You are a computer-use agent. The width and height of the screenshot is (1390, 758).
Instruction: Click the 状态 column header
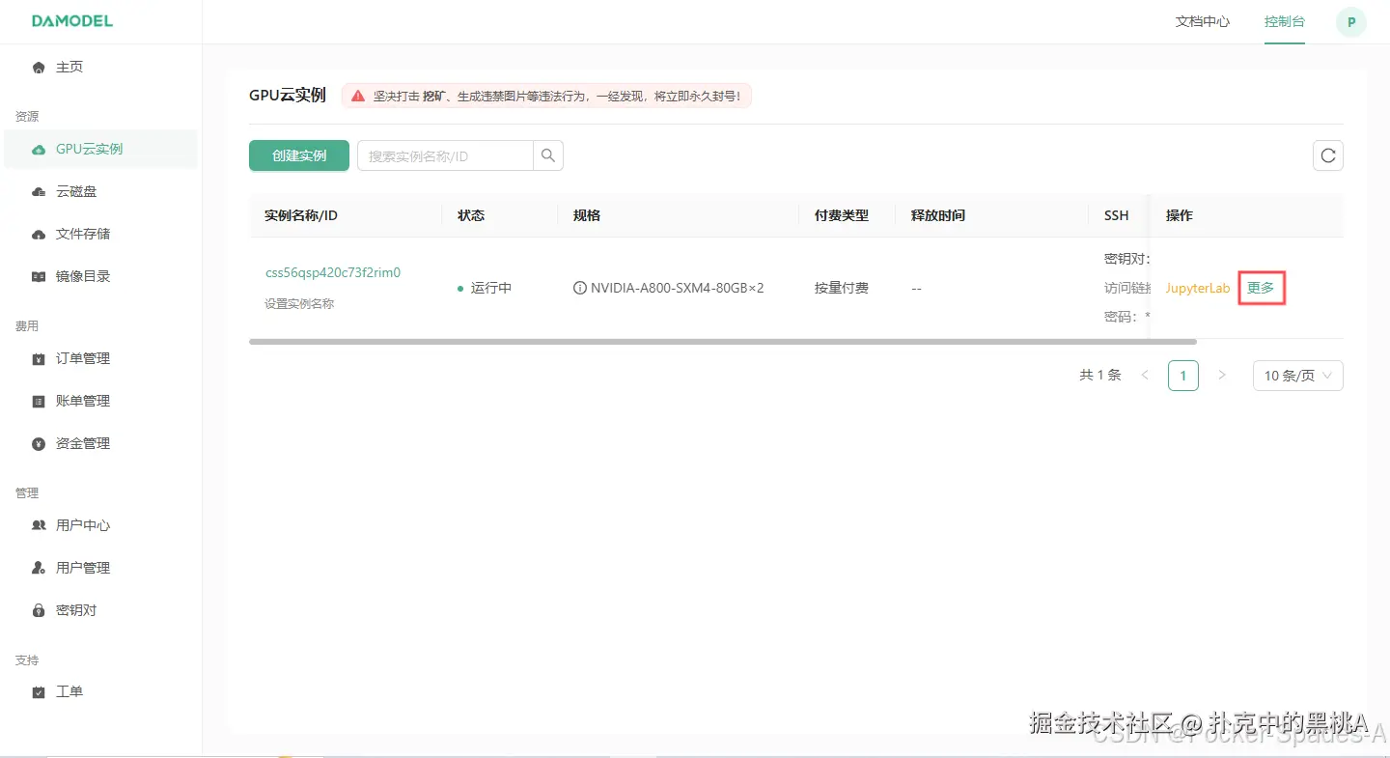click(471, 215)
